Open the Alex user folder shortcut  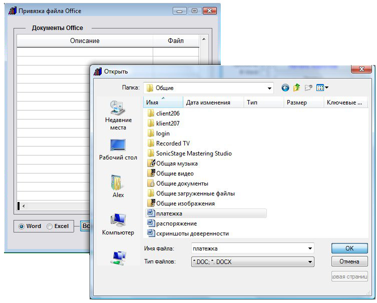click(118, 186)
